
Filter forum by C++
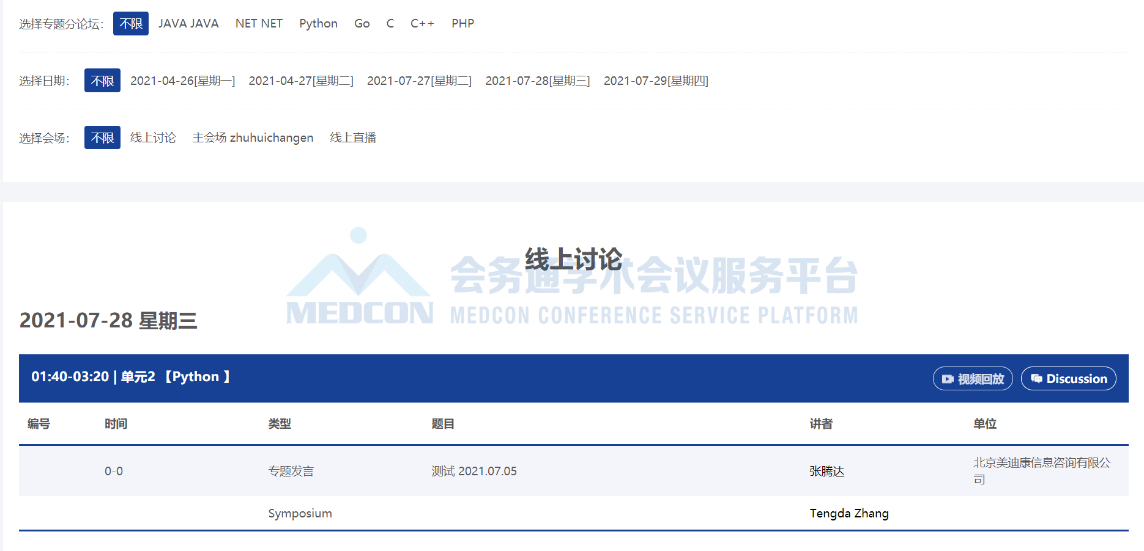click(422, 24)
